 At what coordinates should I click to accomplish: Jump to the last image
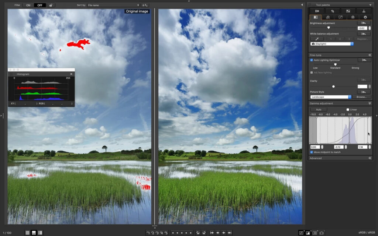point(230,233)
